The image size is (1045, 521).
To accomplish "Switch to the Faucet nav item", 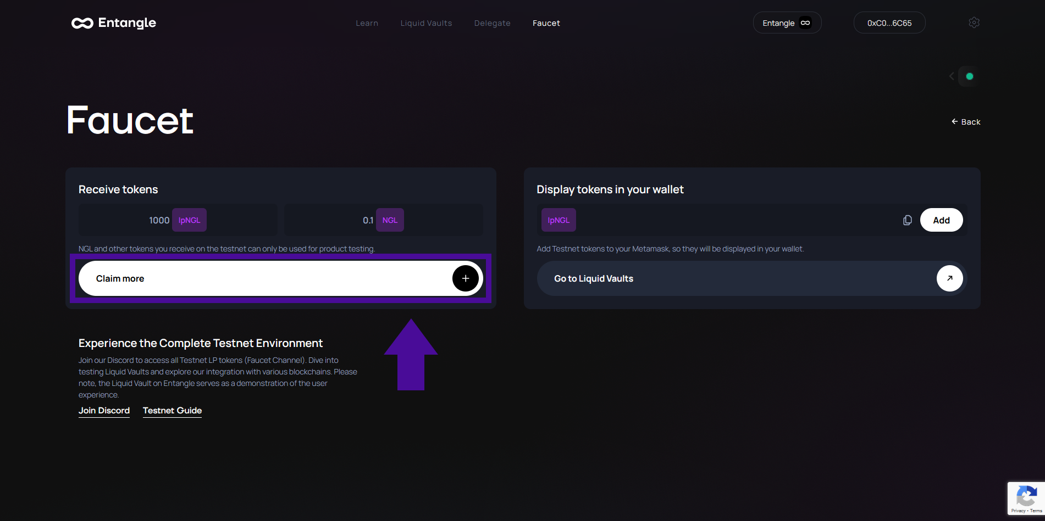I will point(546,23).
